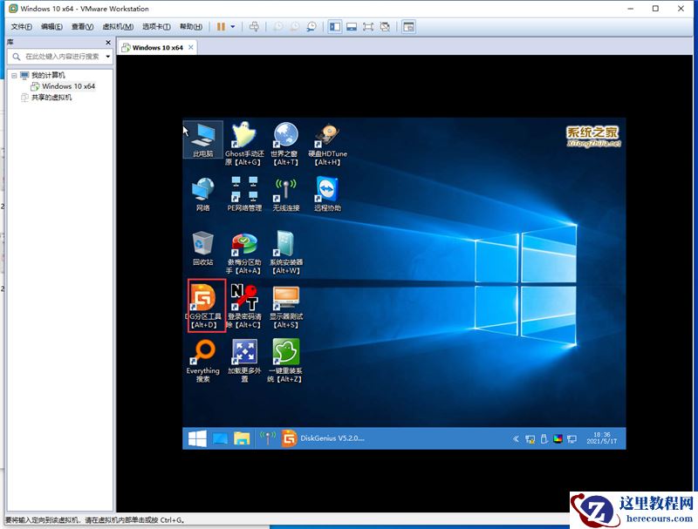Viewport: 698px width, 529px height.
Task: Click the 回收站 recycle bin icon
Action: click(x=203, y=244)
